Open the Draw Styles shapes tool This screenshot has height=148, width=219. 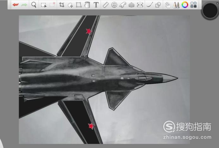click(x=158, y=5)
